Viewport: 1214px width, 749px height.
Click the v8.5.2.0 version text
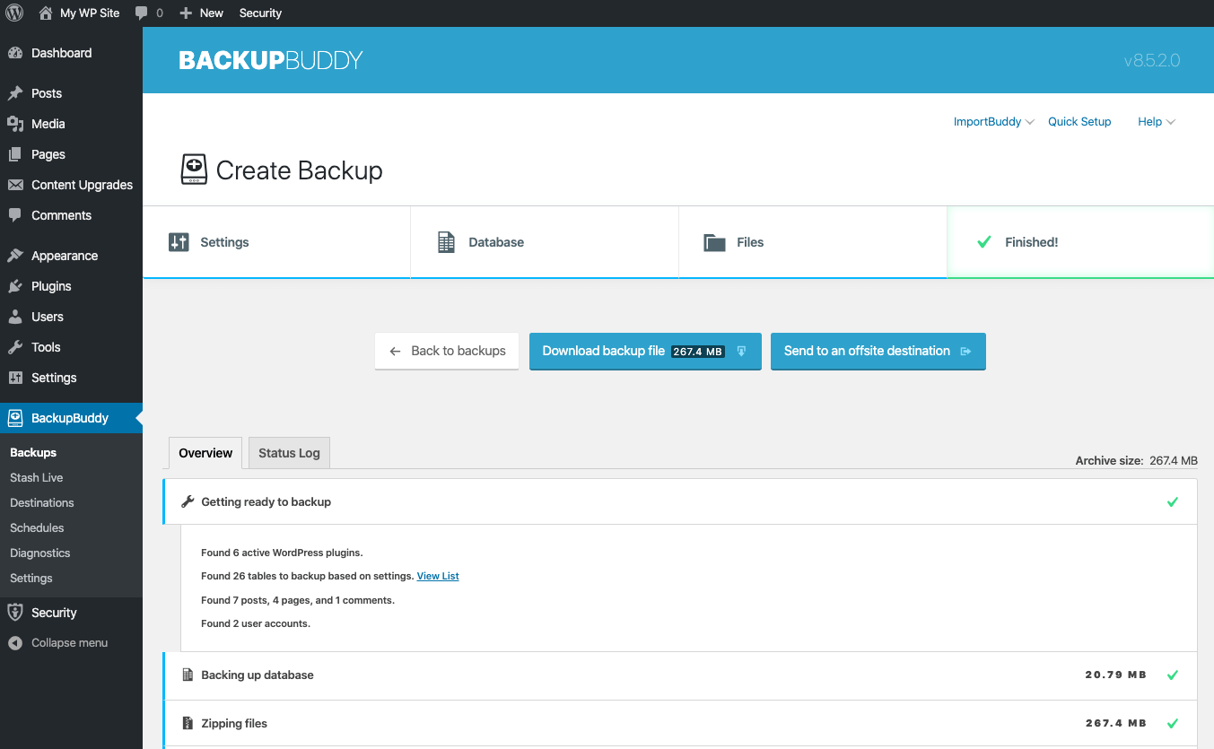pos(1152,61)
